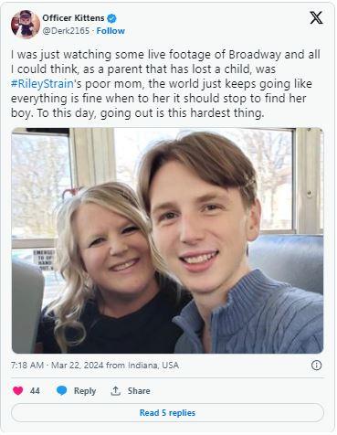Click the blue verified checkmark badge

(112, 18)
